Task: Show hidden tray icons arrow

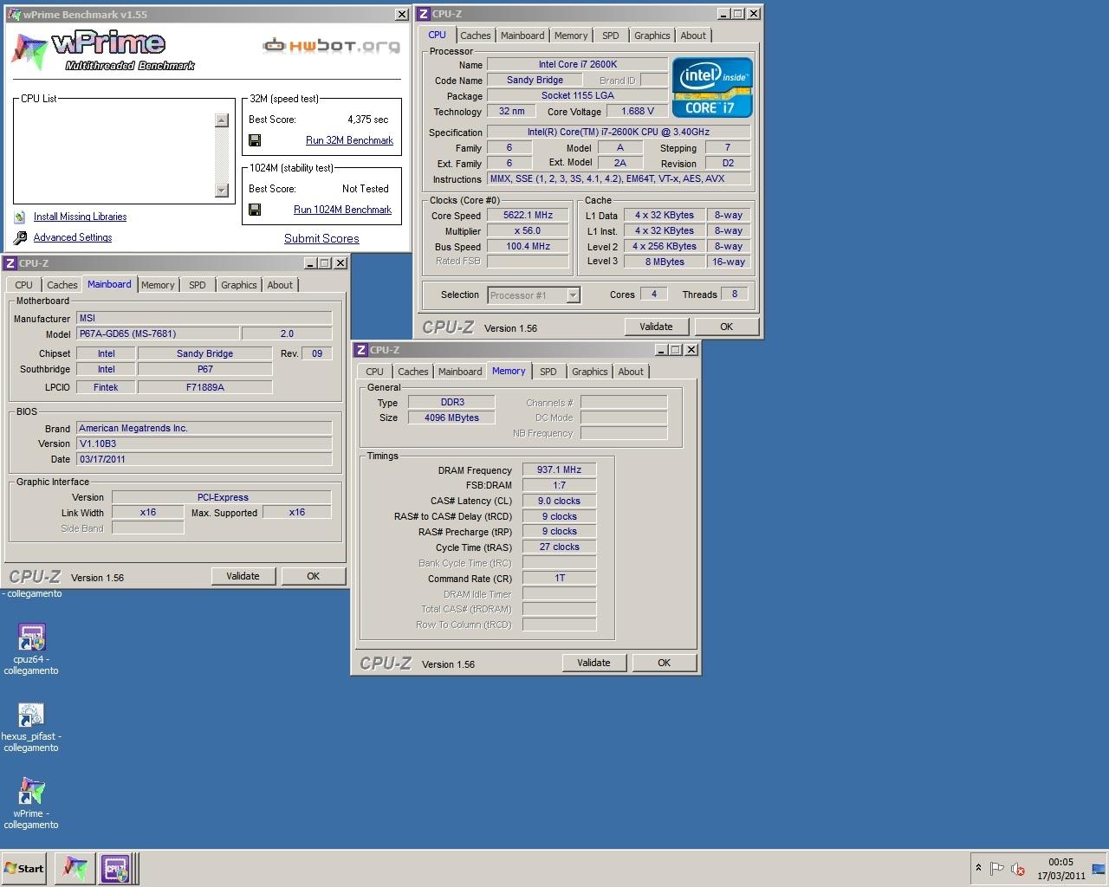Action: coord(978,868)
